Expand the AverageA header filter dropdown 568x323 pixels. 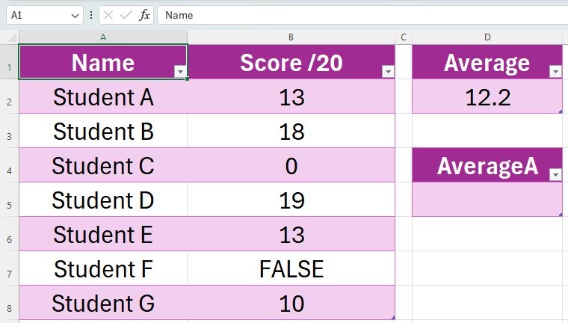[555, 174]
